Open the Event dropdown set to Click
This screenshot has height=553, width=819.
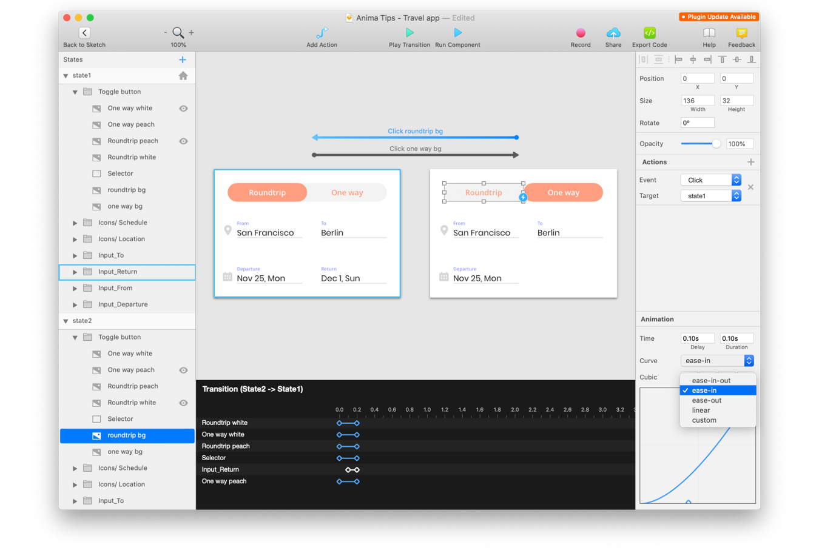pyautogui.click(x=710, y=180)
